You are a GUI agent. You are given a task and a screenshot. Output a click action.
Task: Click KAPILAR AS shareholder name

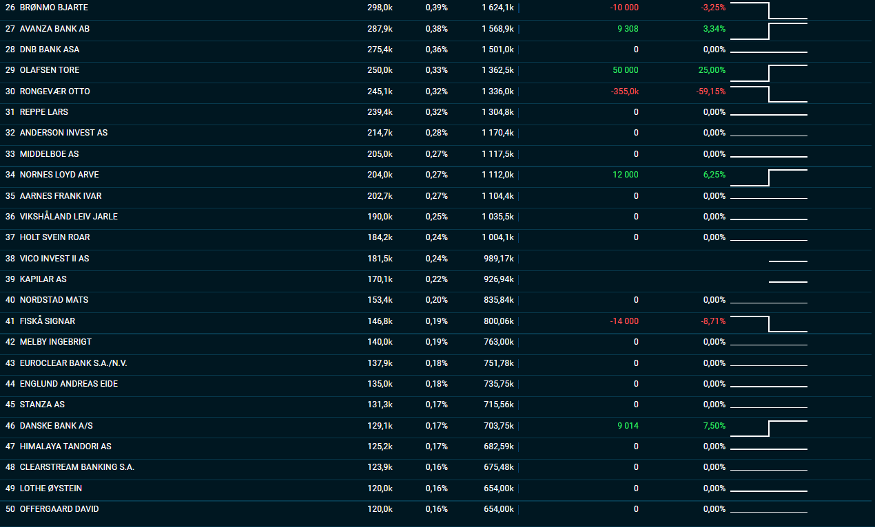pyautogui.click(x=43, y=279)
